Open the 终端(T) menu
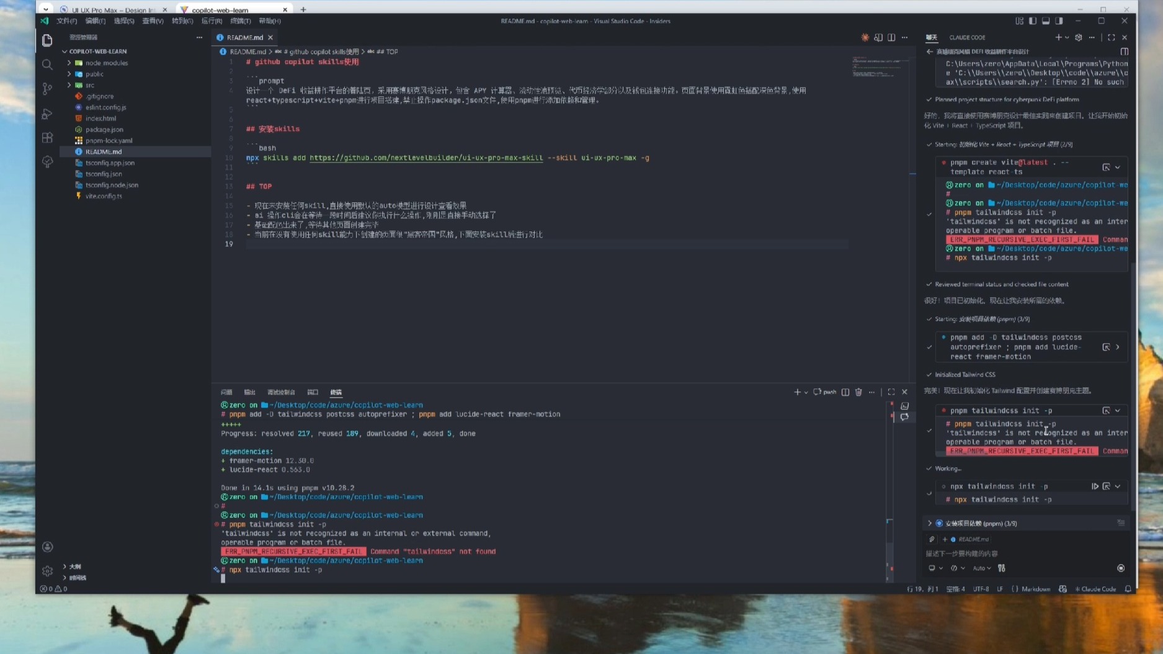Screen dimensions: 1163x654 tap(240, 20)
